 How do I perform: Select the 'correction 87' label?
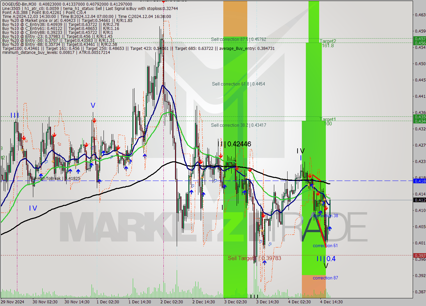(x=325, y=278)
